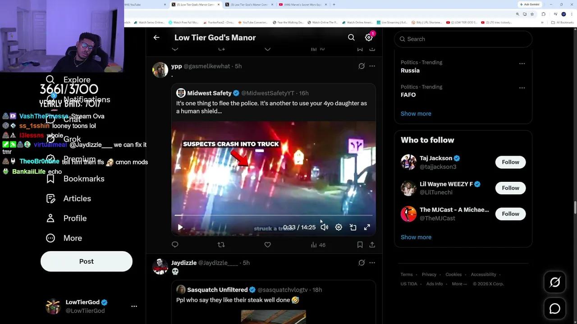Go back using the left arrow

(x=156, y=37)
